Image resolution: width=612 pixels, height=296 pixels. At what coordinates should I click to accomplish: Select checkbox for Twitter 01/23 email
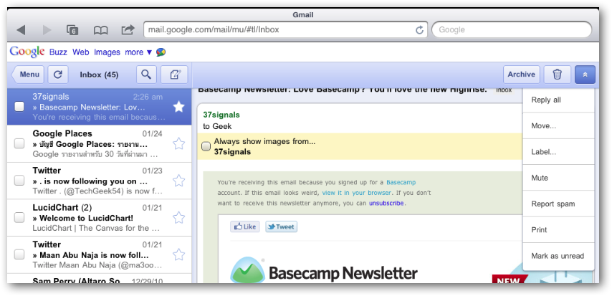[19, 181]
